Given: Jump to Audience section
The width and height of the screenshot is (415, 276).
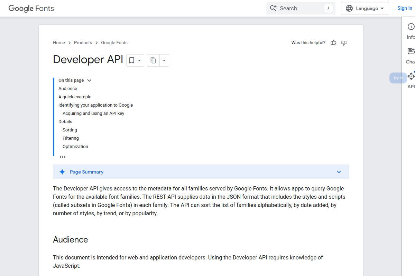Looking at the screenshot, I should (68, 89).
